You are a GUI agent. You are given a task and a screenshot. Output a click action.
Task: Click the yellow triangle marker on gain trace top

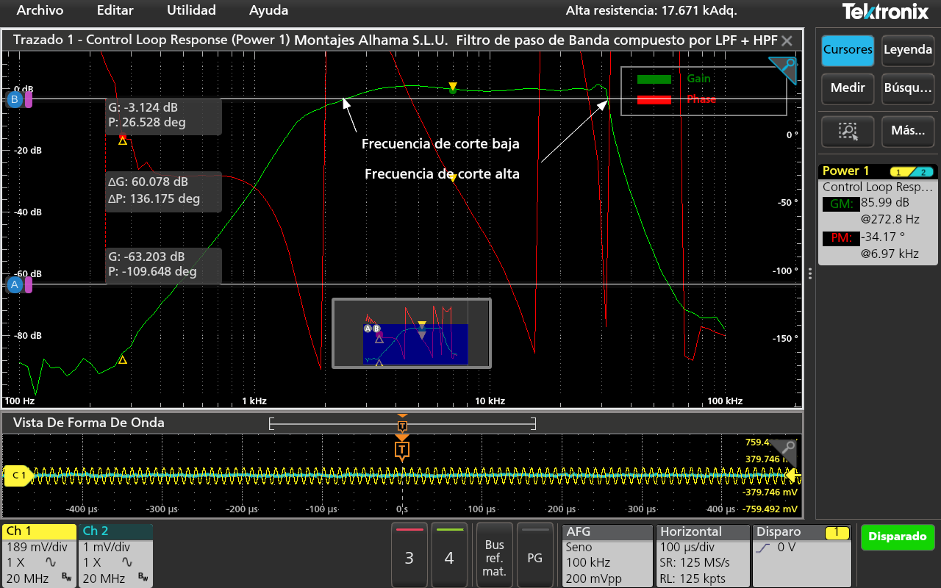pos(453,87)
